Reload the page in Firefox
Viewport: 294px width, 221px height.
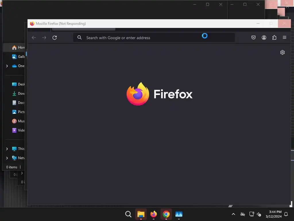[55, 38]
